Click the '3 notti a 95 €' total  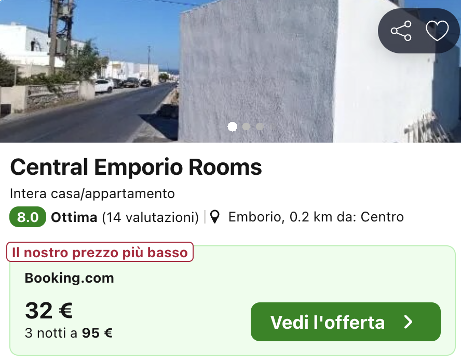pyautogui.click(x=69, y=333)
